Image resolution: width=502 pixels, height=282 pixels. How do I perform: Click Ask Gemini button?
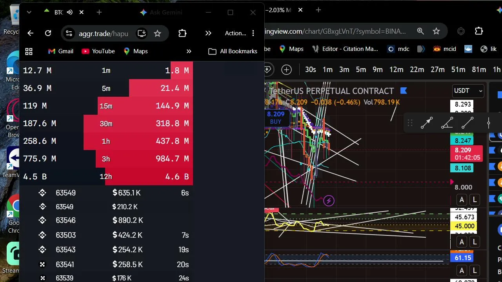pos(161,12)
